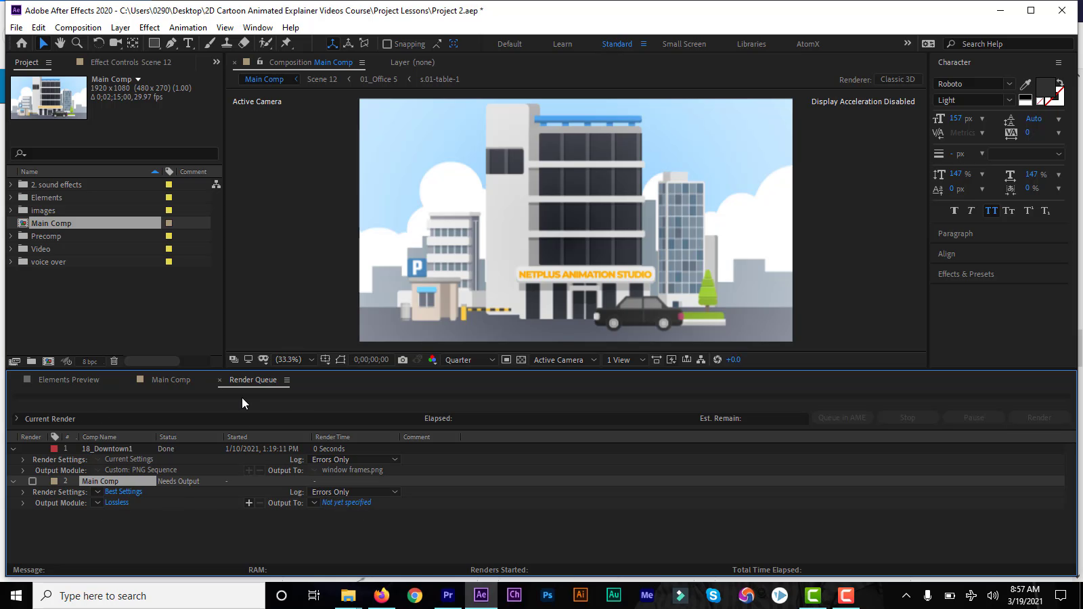Open the Interpret Footage icon
Image resolution: width=1083 pixels, height=609 pixels.
coord(14,361)
